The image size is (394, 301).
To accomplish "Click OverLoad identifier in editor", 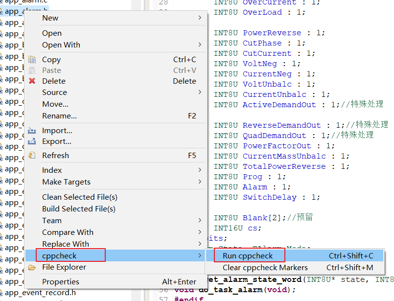I will [x=262, y=12].
